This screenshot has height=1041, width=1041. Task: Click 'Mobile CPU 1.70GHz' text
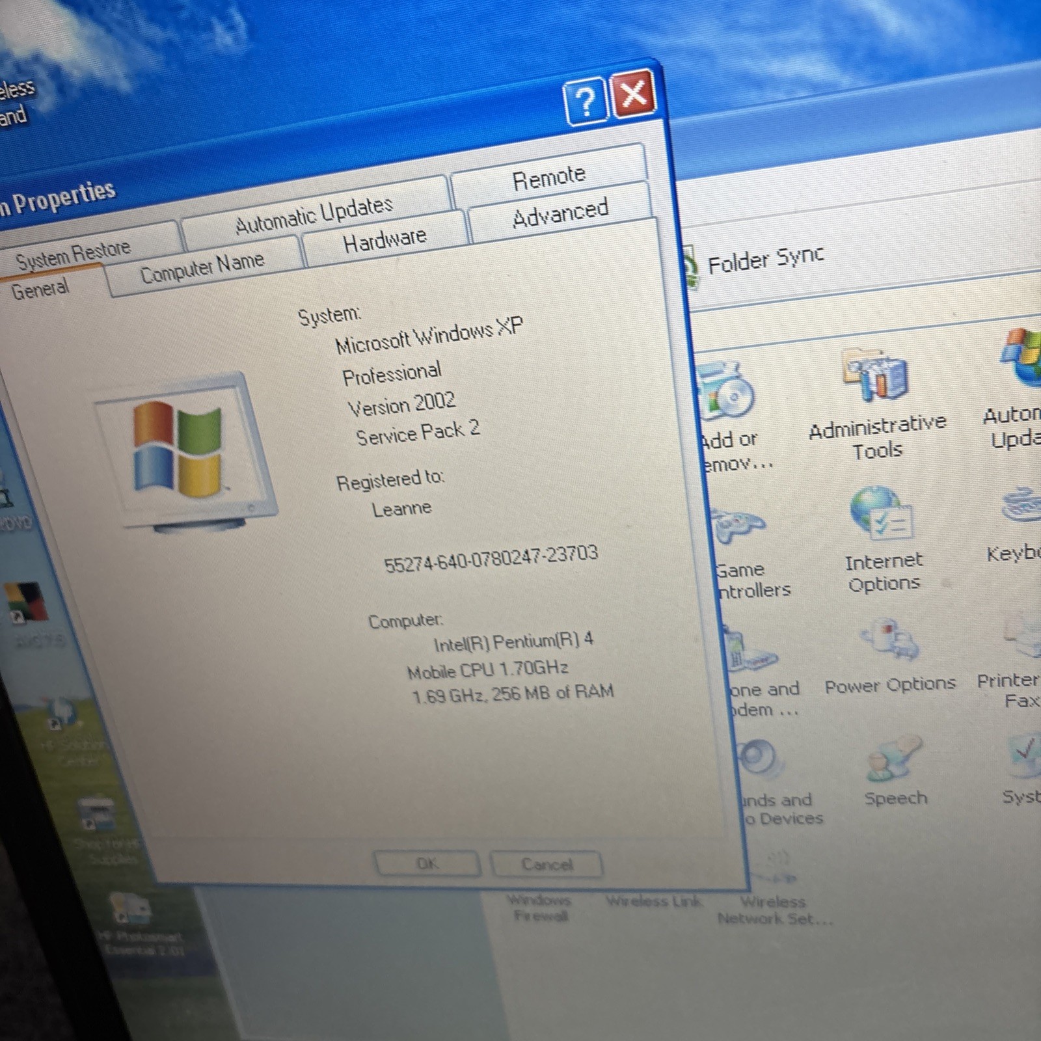coord(488,669)
